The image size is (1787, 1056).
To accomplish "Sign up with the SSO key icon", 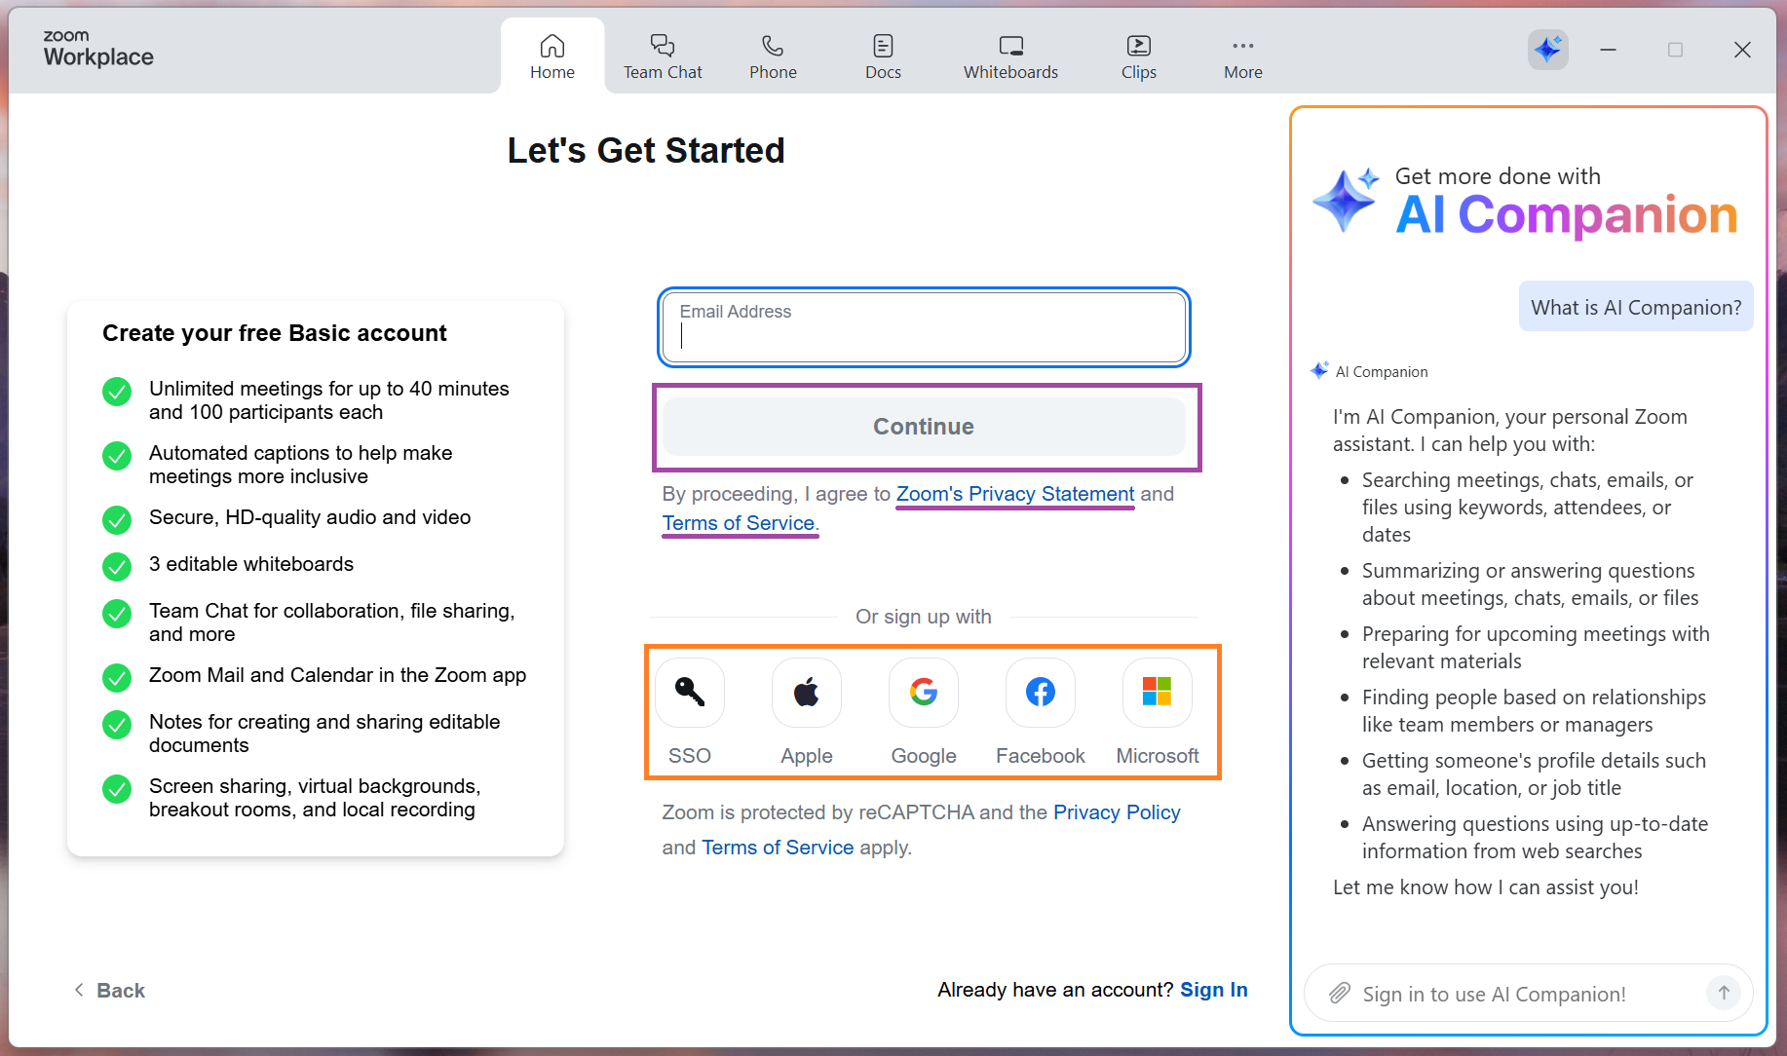I will click(690, 693).
